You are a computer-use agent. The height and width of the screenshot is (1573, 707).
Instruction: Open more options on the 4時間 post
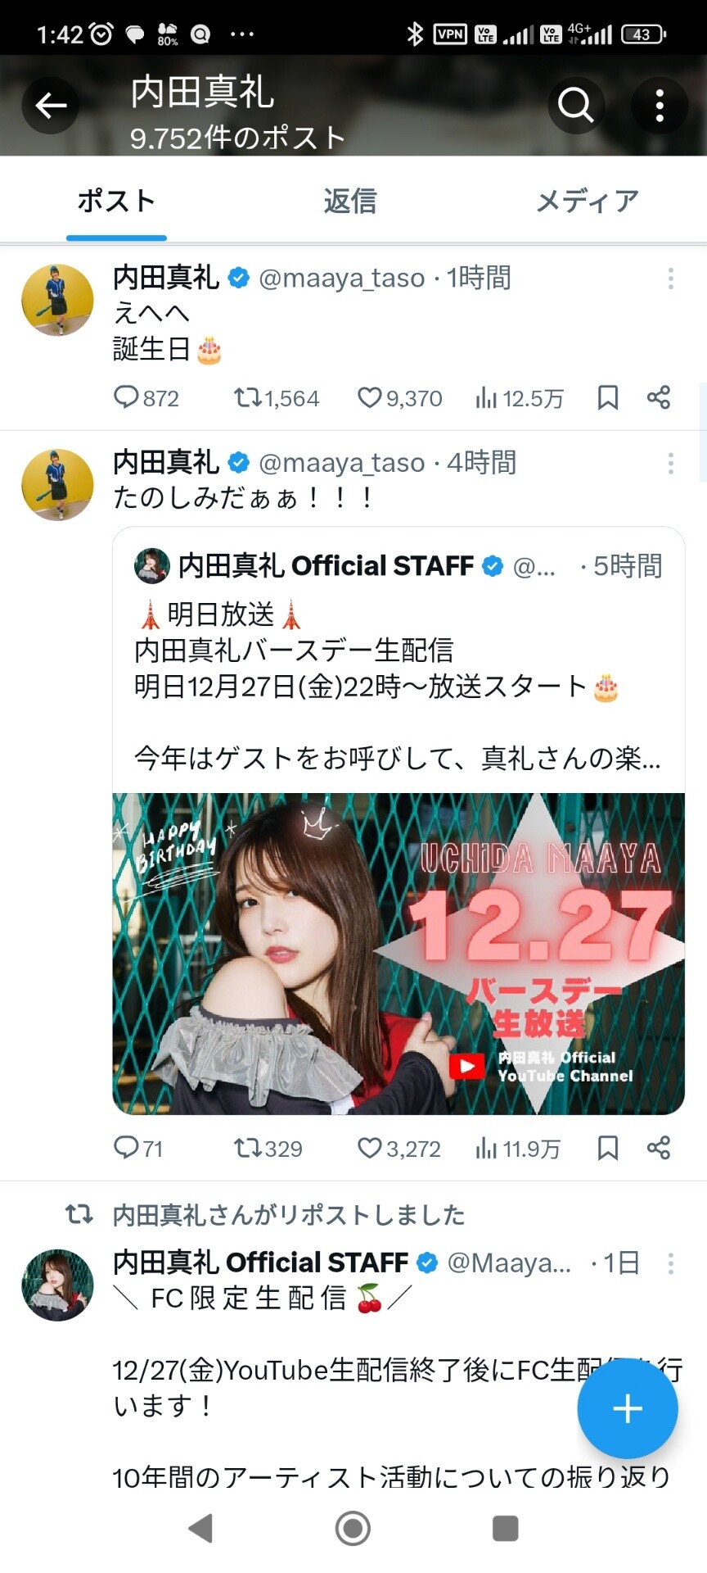(671, 464)
